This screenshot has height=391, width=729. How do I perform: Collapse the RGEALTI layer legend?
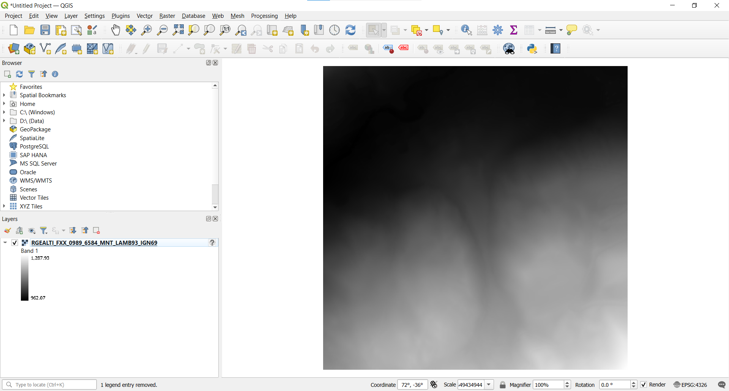[5, 243]
